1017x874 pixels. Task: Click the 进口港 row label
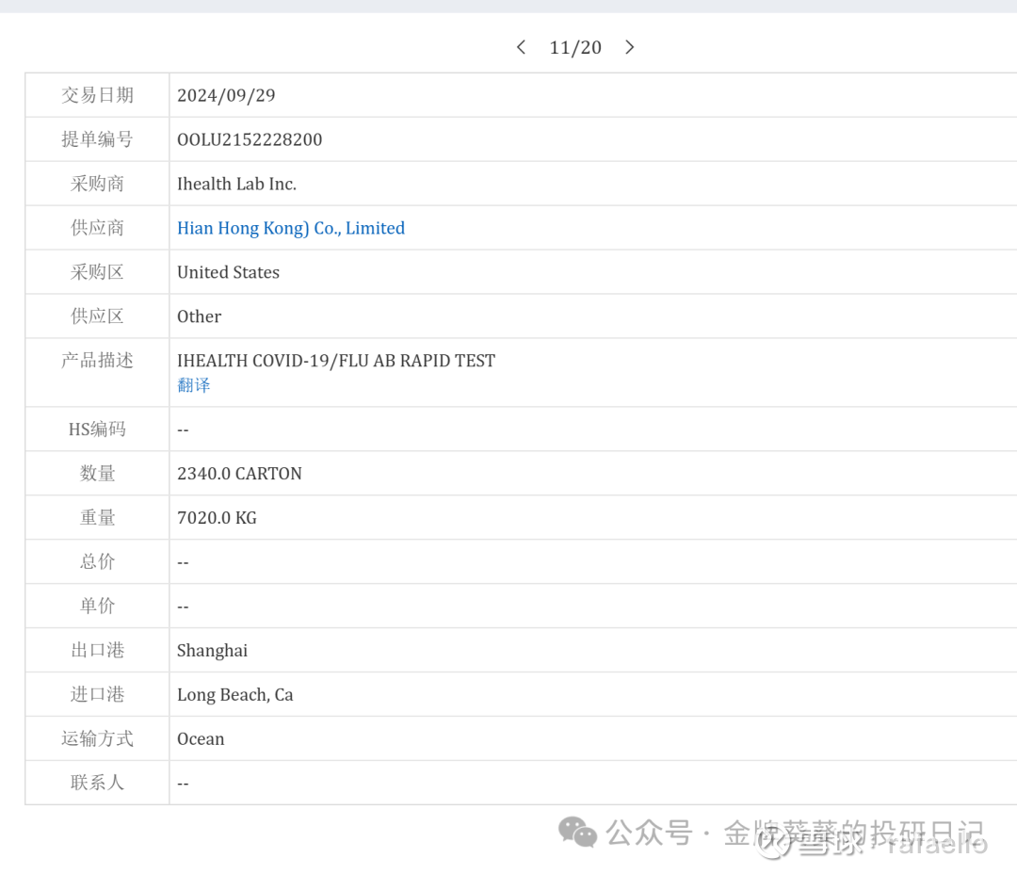[97, 695]
